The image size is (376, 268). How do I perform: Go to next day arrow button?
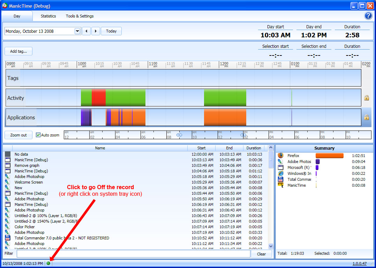96,31
